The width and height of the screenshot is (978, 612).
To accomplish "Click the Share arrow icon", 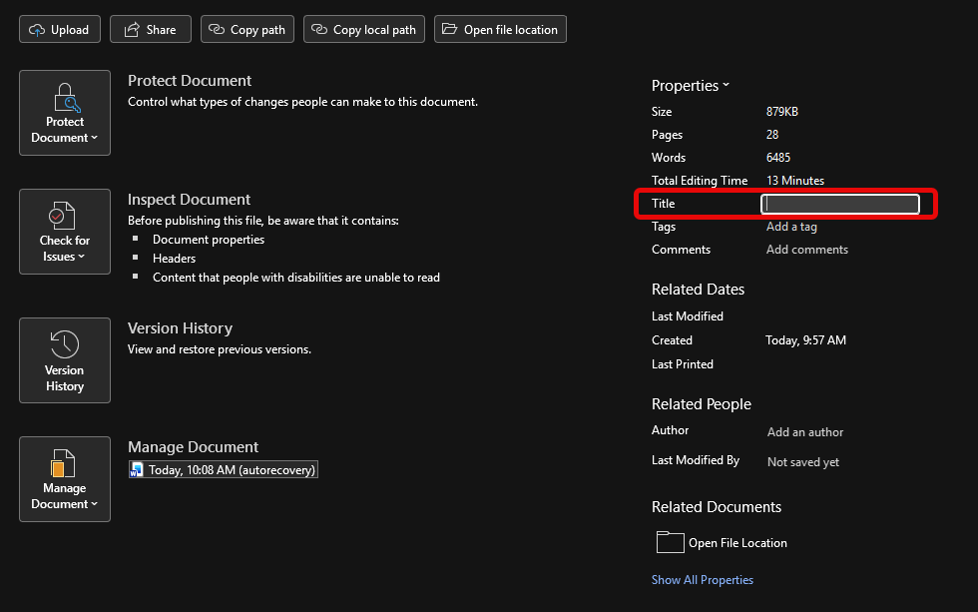I will coord(131,30).
